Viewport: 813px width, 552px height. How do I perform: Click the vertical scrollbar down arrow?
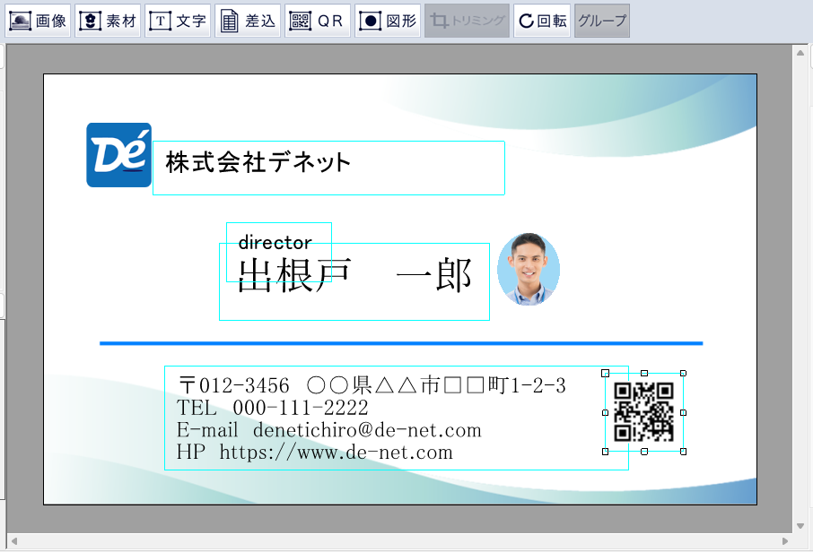click(800, 526)
